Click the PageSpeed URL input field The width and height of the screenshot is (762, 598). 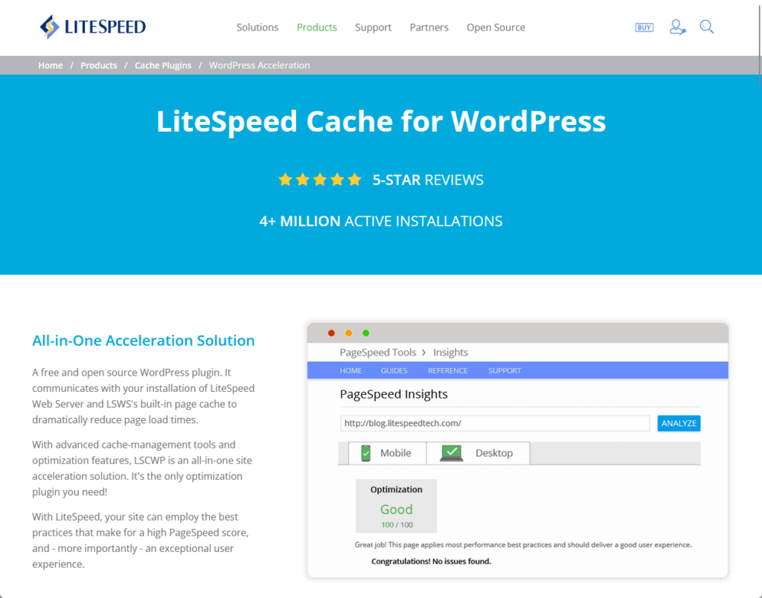tap(495, 423)
